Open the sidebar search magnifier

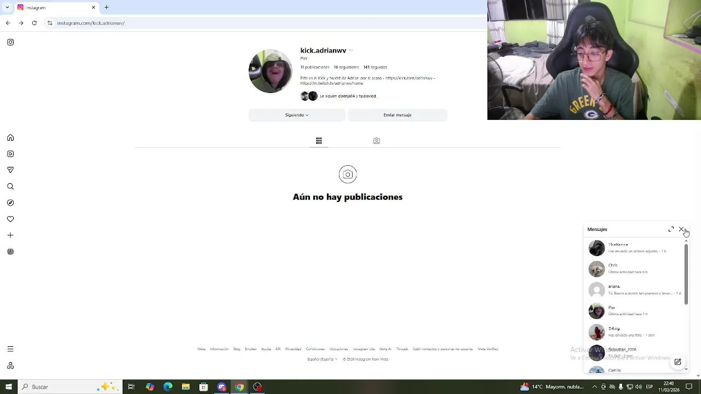[10, 187]
